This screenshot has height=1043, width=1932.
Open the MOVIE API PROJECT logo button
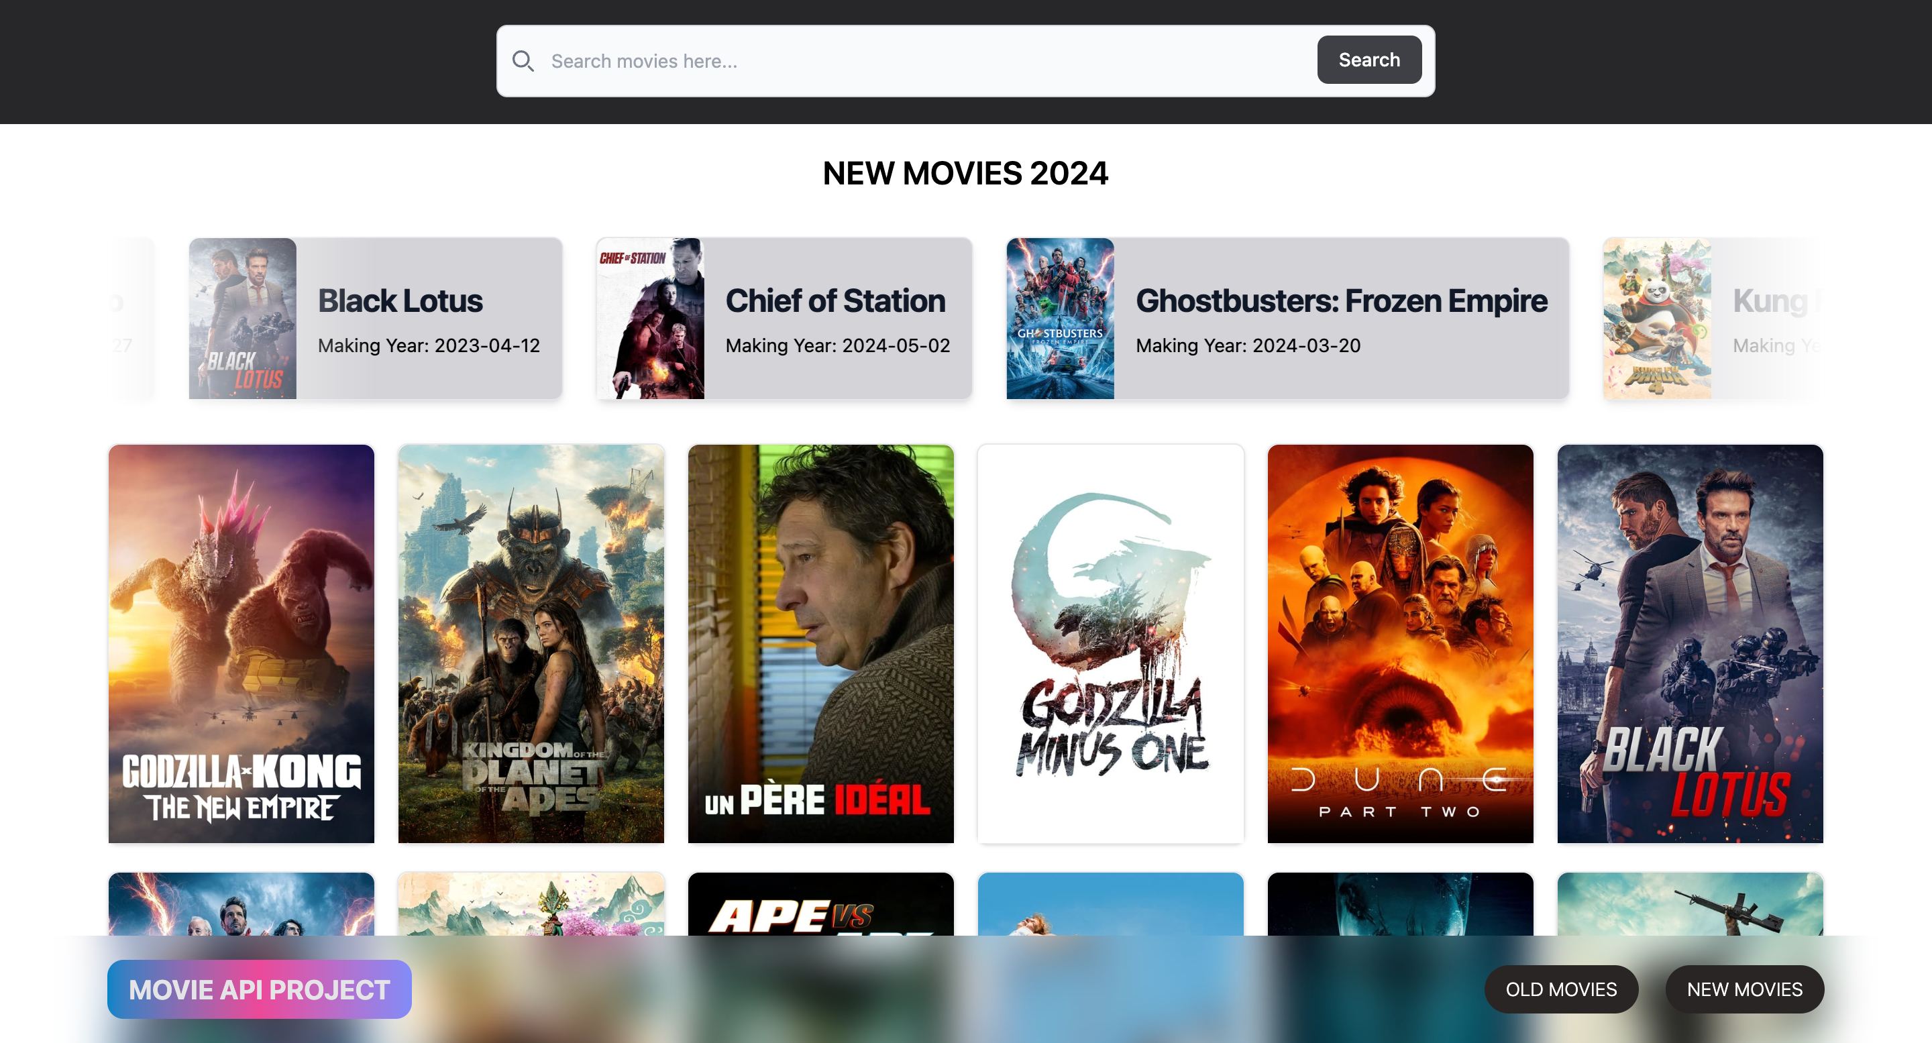[260, 989]
